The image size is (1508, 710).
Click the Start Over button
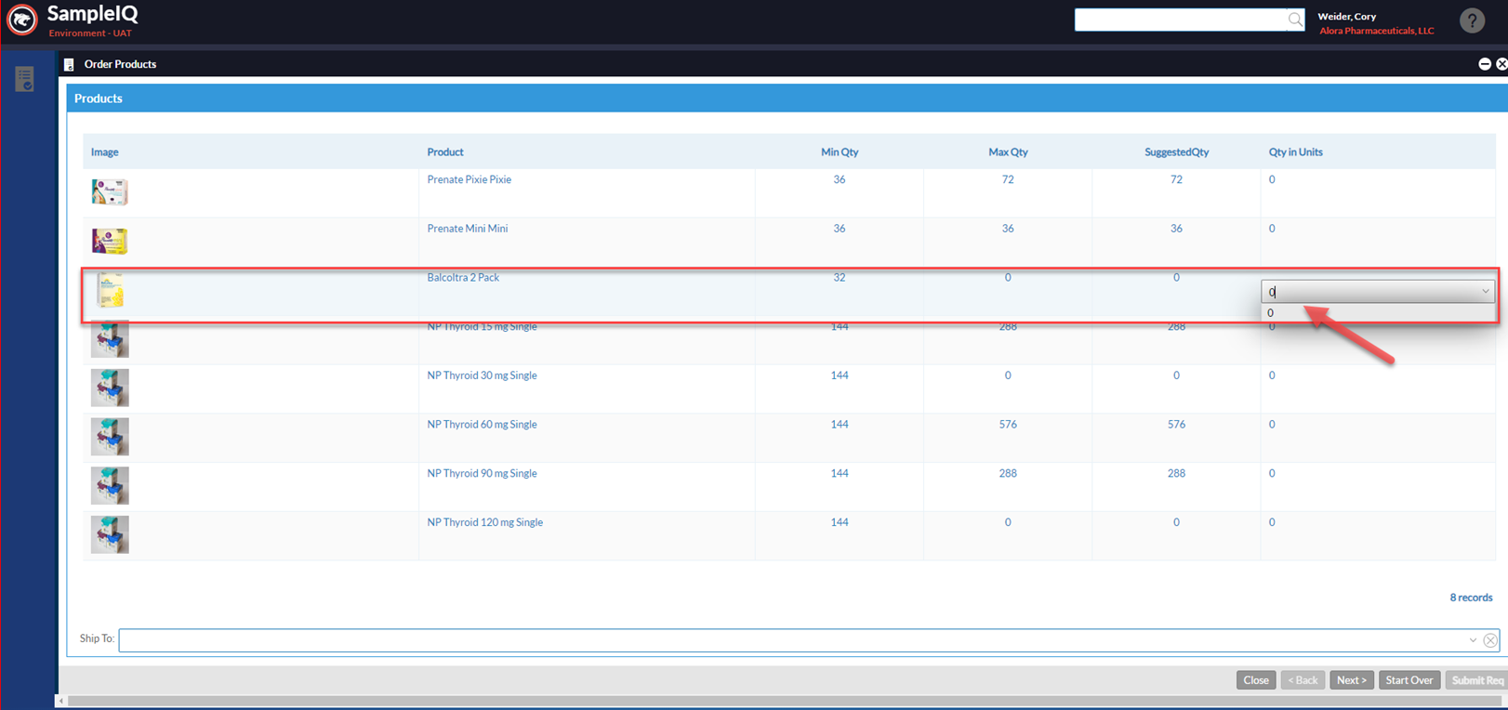[x=1409, y=680]
